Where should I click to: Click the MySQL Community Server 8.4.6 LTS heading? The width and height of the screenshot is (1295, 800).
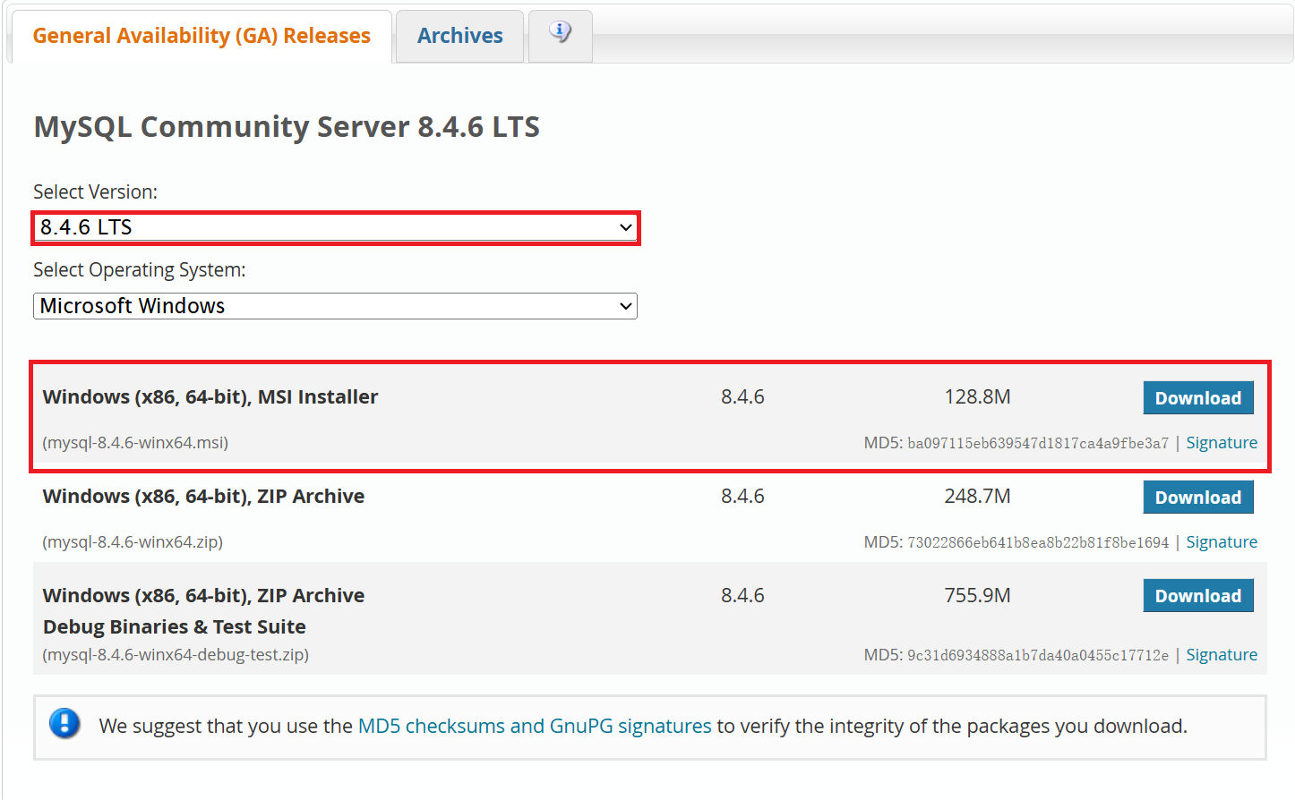(286, 126)
